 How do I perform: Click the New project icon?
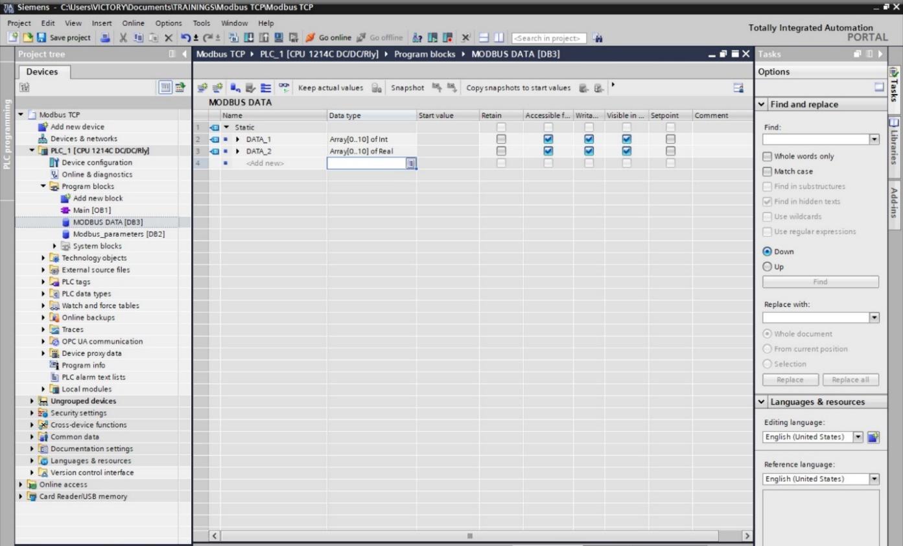[13, 38]
